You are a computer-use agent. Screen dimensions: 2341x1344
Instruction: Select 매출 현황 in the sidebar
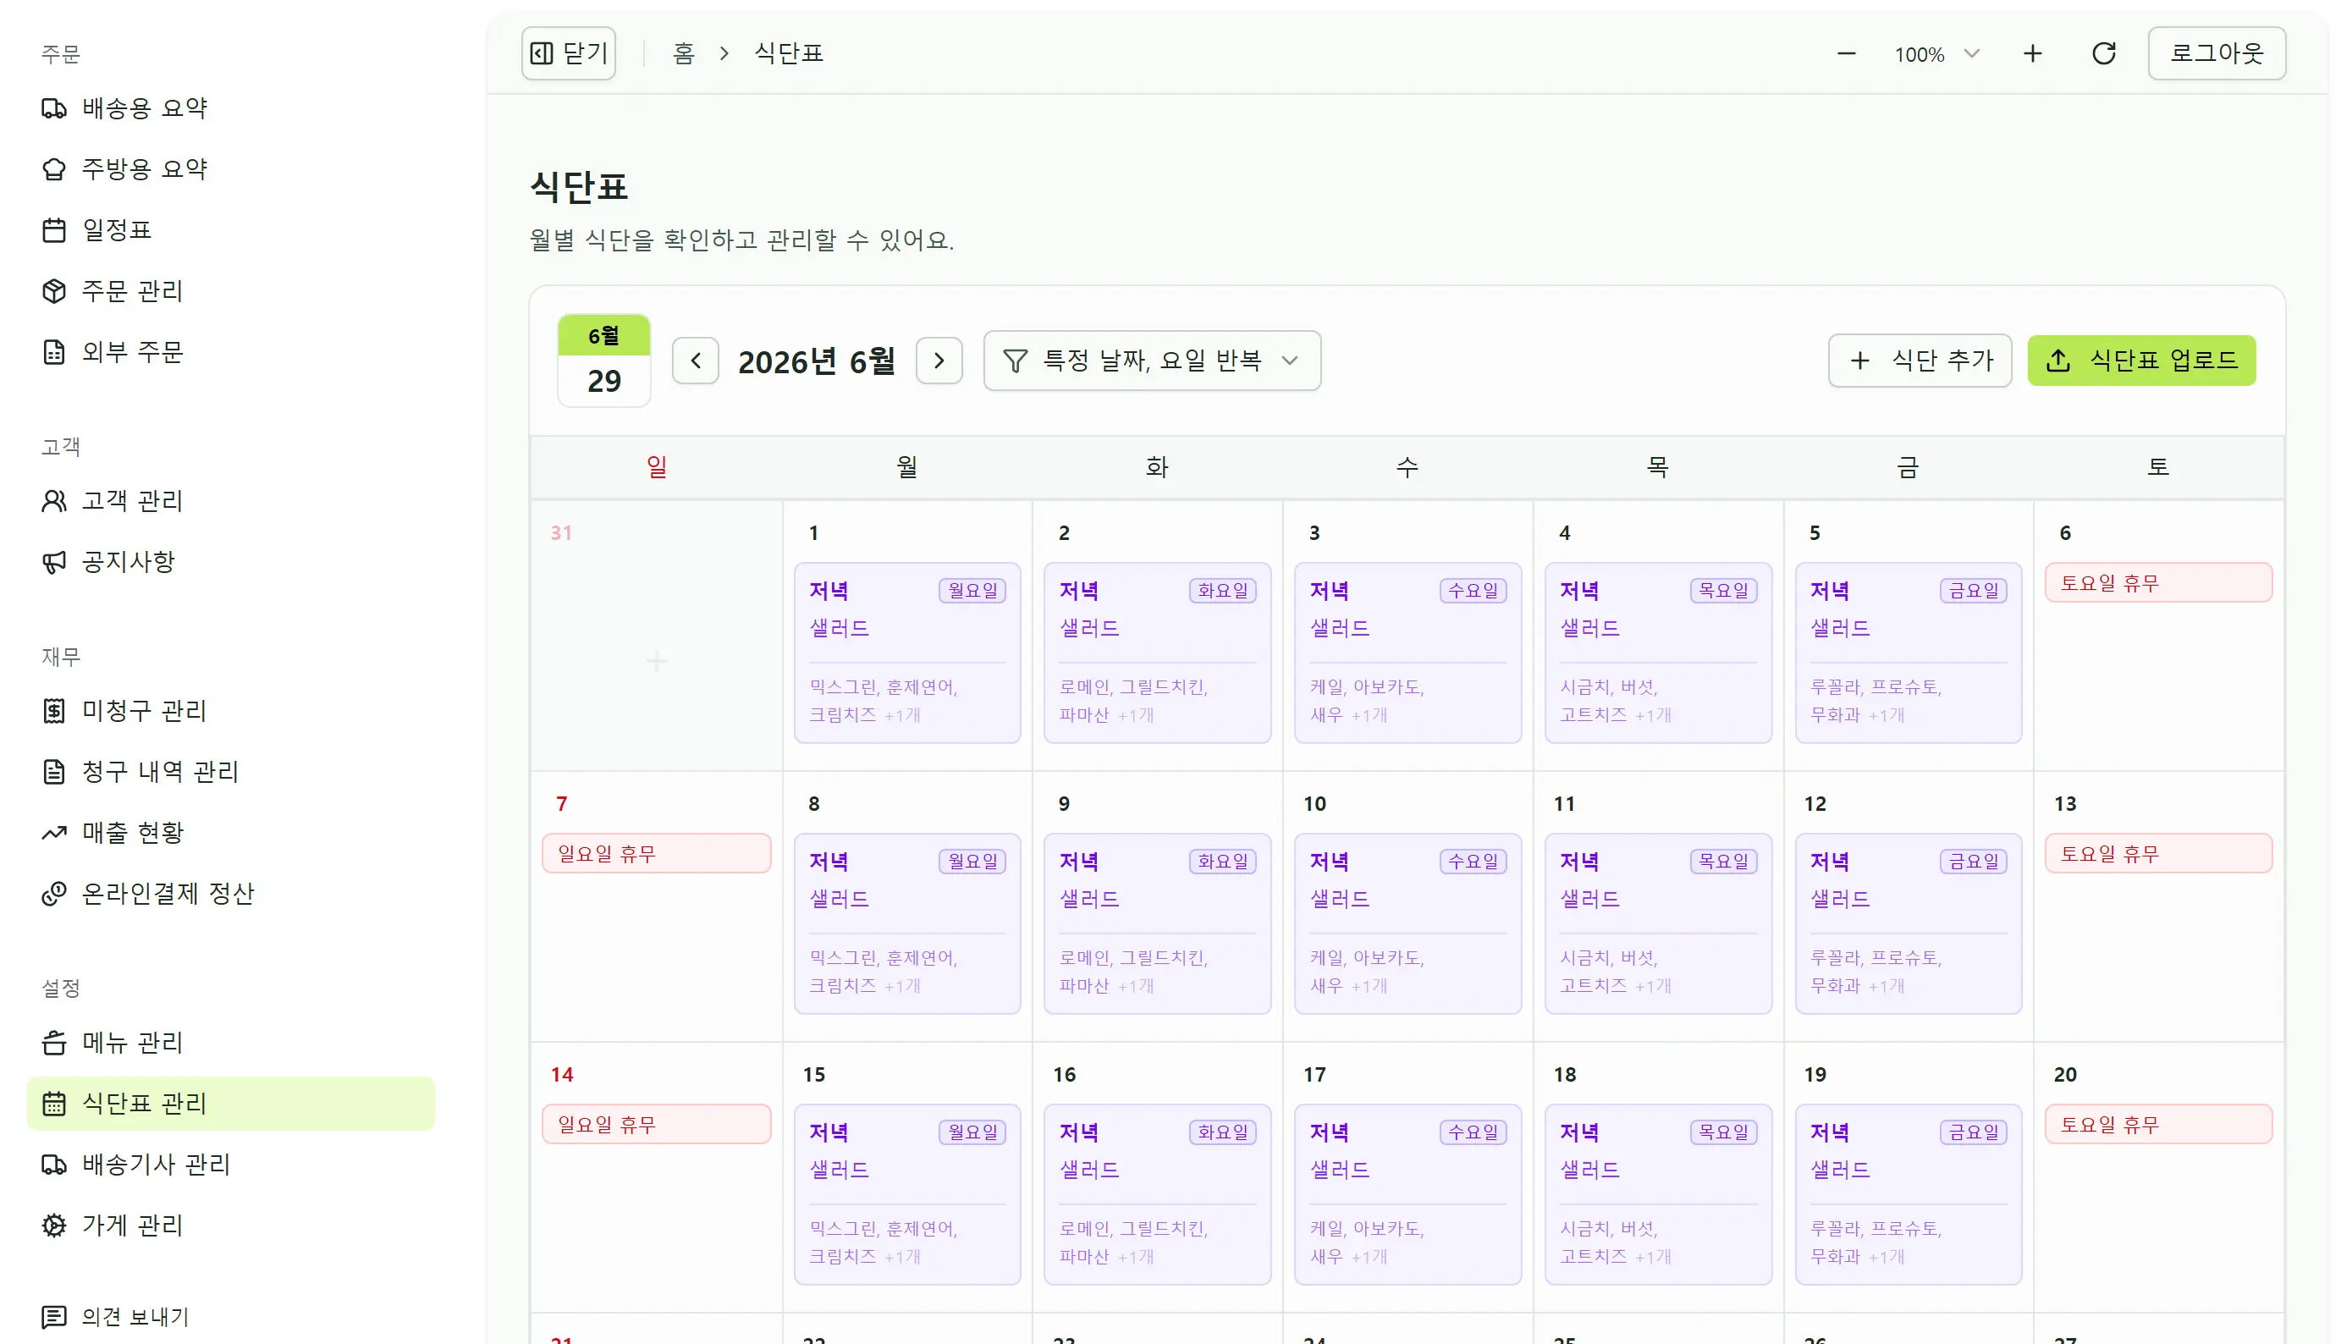231,833
